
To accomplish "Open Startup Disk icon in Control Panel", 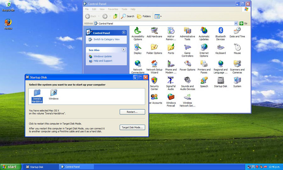I will pyautogui.click(x=220, y=82).
